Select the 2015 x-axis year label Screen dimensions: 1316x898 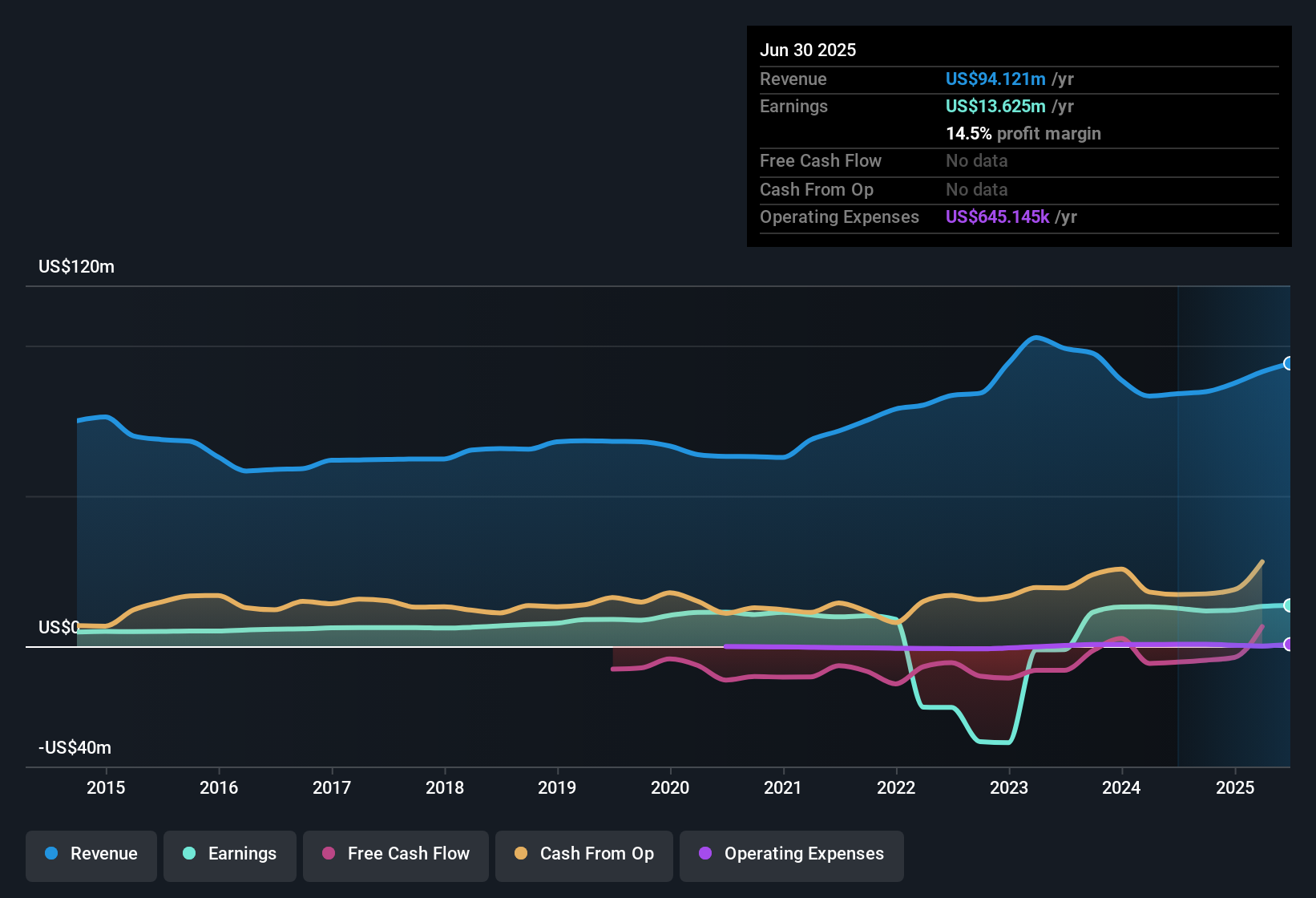pos(106,788)
